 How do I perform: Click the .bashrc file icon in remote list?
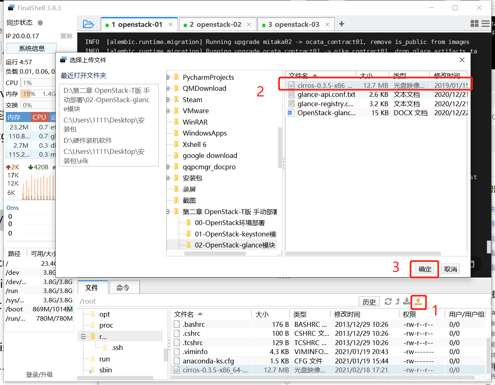coord(177,324)
